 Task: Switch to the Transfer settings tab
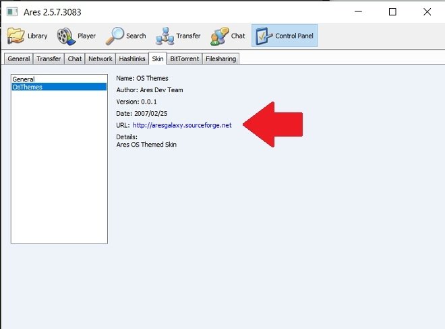point(49,59)
